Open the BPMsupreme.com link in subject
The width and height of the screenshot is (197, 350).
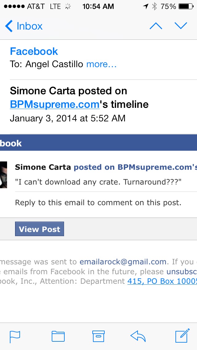point(55,104)
